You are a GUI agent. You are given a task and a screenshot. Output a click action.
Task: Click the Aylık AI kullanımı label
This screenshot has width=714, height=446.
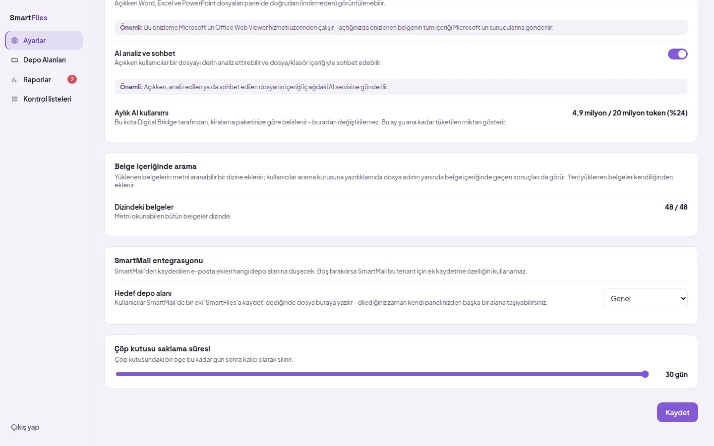(x=142, y=113)
